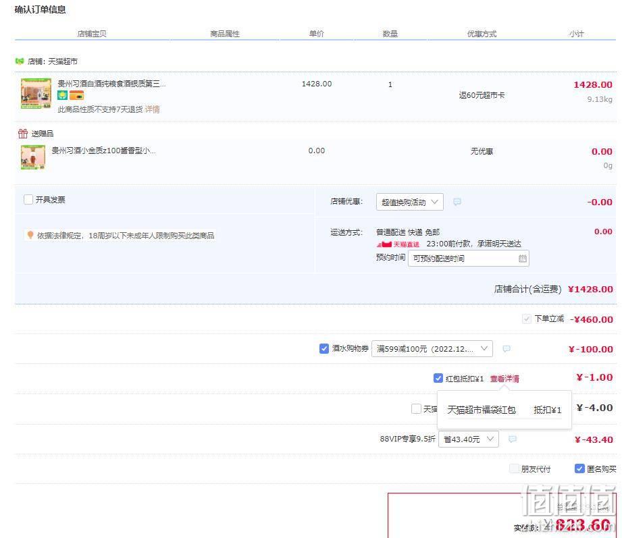Image resolution: width=622 pixels, height=538 pixels.
Task: Click the gift box icon beside 送赠品
Action: pyautogui.click(x=22, y=134)
